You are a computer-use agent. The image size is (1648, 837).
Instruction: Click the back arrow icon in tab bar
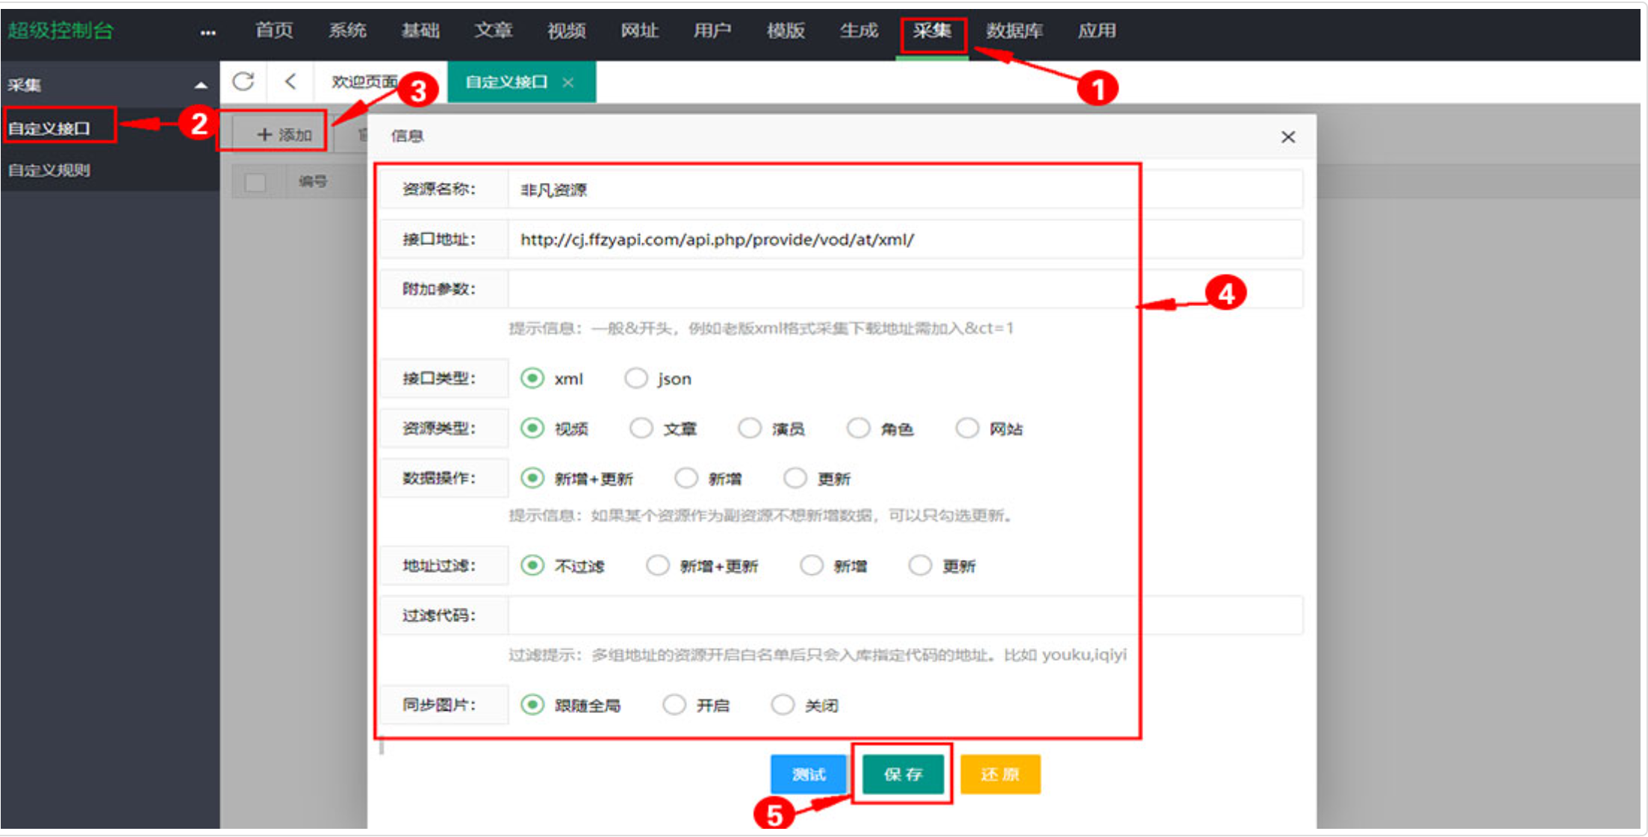click(x=290, y=81)
